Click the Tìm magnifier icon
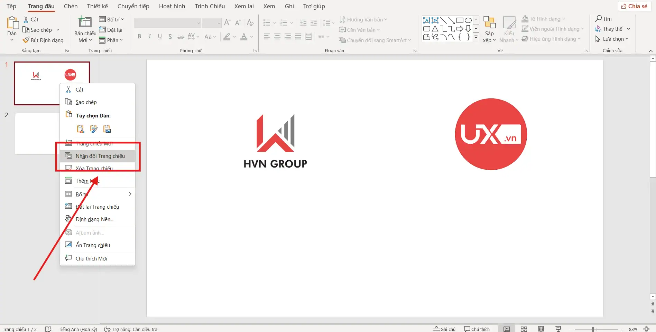This screenshot has height=332, width=656. point(598,19)
